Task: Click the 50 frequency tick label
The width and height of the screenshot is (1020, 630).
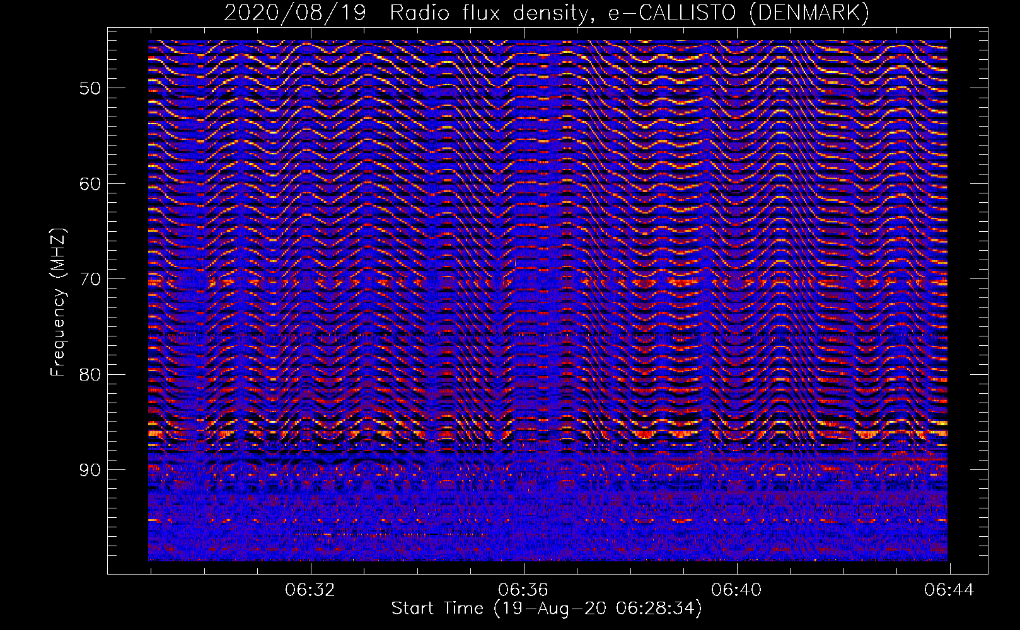Action: click(x=90, y=88)
